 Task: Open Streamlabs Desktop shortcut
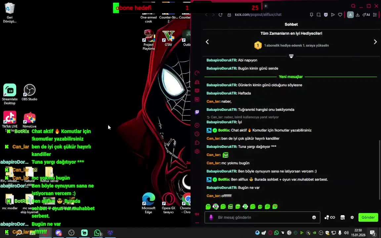click(10, 94)
